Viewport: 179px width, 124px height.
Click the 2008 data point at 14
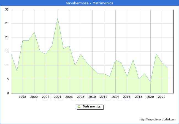pyautogui.click(x=81, y=54)
